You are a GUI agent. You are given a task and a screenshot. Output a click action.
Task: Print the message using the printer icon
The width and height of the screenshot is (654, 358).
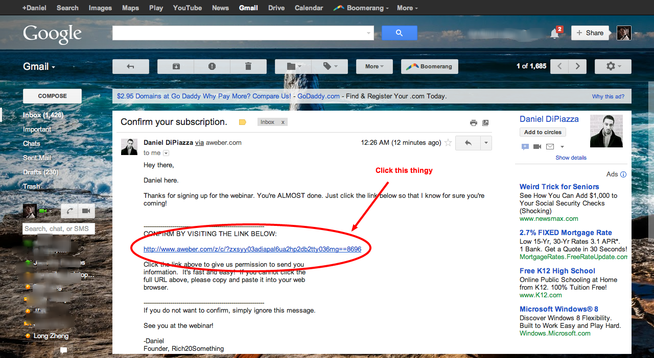[474, 123]
